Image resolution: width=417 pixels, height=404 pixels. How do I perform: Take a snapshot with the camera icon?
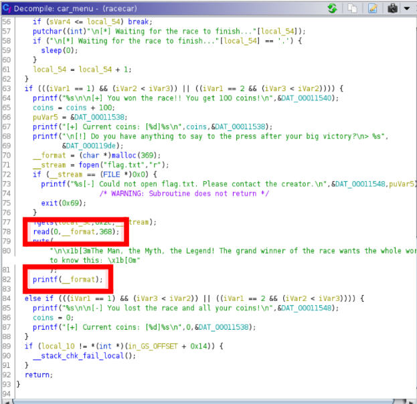[392, 8]
